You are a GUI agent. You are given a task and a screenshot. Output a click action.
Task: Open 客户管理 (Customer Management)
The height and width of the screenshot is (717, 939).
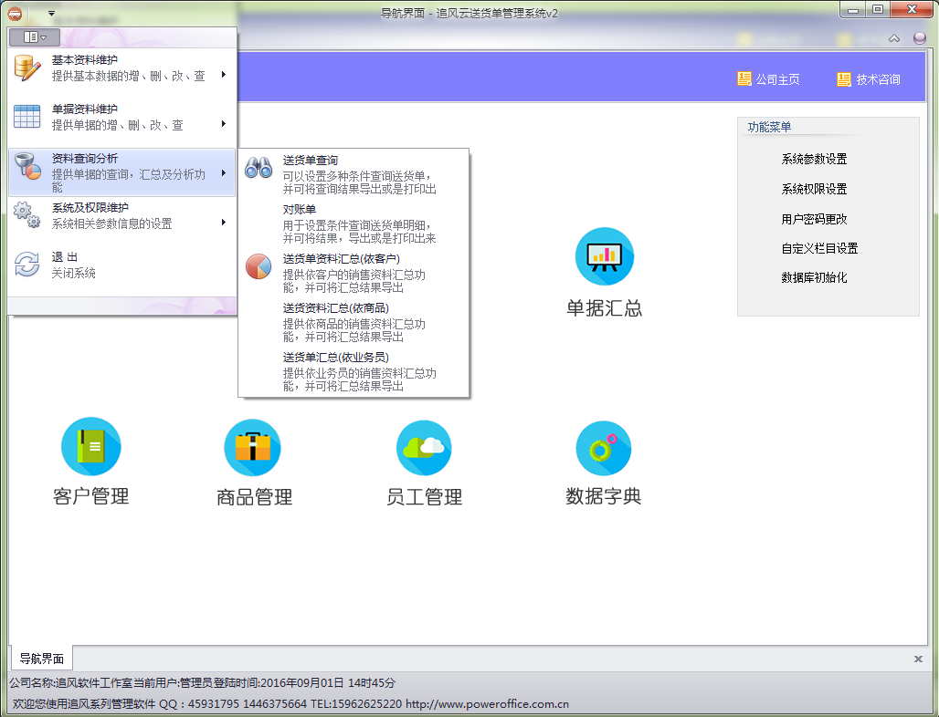(x=91, y=459)
